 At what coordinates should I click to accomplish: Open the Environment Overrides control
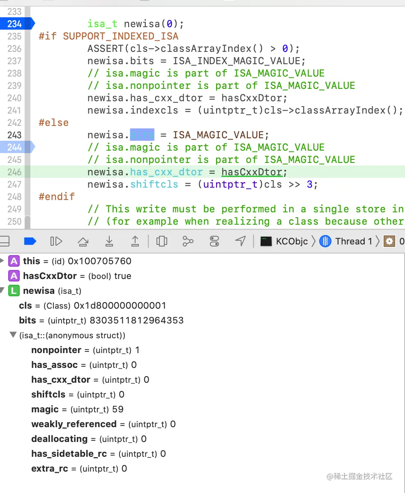pyautogui.click(x=214, y=242)
